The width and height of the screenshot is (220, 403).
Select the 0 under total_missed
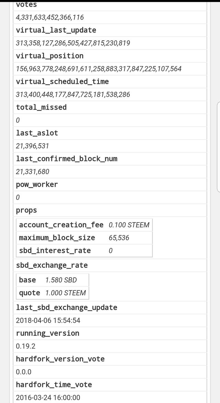[18, 120]
